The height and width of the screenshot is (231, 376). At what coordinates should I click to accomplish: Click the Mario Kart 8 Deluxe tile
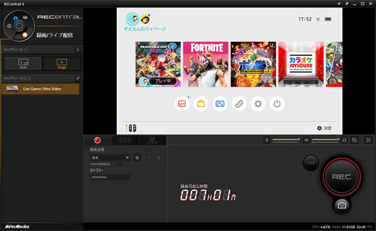point(158,64)
